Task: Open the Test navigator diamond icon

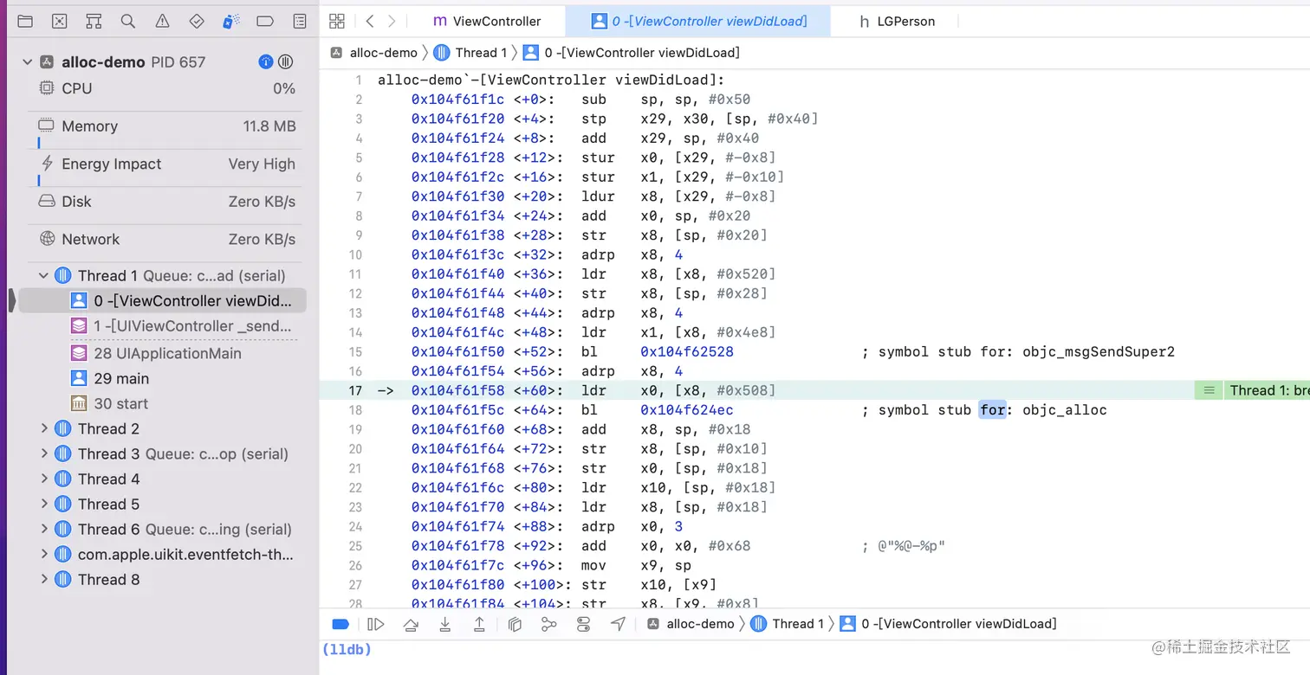Action: click(197, 21)
